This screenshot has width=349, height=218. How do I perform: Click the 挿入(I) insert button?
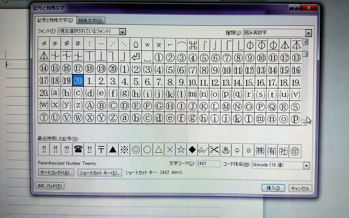click(x=273, y=188)
